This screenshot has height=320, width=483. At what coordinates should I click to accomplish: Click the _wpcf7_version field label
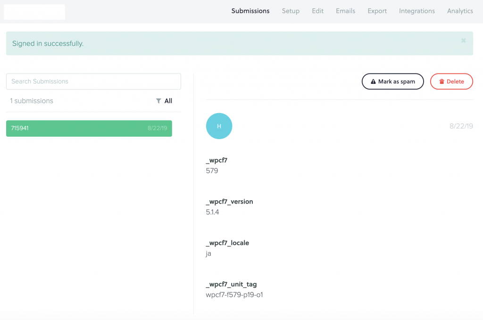(x=230, y=202)
